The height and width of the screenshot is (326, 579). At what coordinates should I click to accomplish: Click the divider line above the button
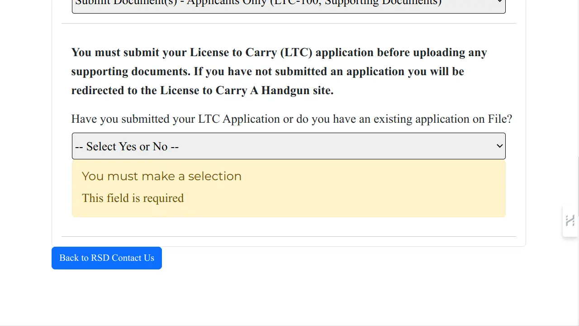289,236
